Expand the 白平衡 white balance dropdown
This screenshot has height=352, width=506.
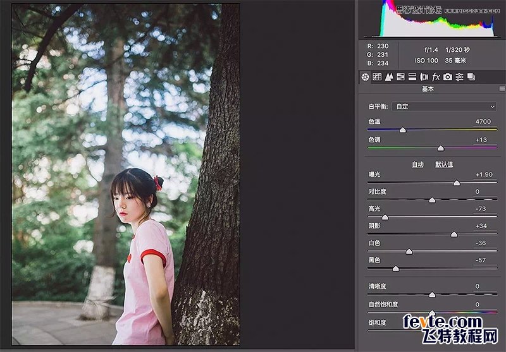click(x=445, y=107)
